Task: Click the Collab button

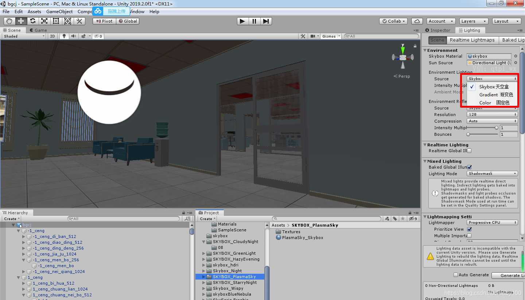Action: 394,21
